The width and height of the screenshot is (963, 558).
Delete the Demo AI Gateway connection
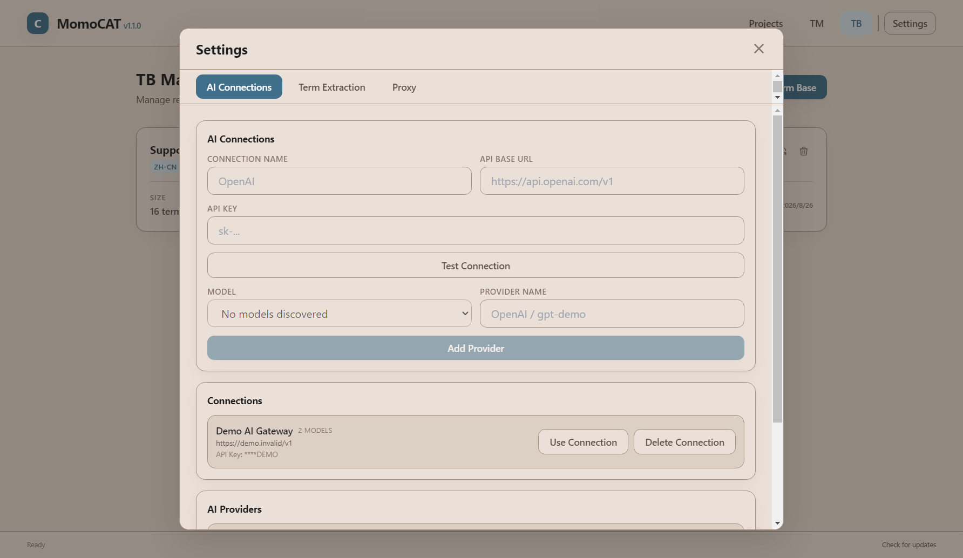pos(684,442)
